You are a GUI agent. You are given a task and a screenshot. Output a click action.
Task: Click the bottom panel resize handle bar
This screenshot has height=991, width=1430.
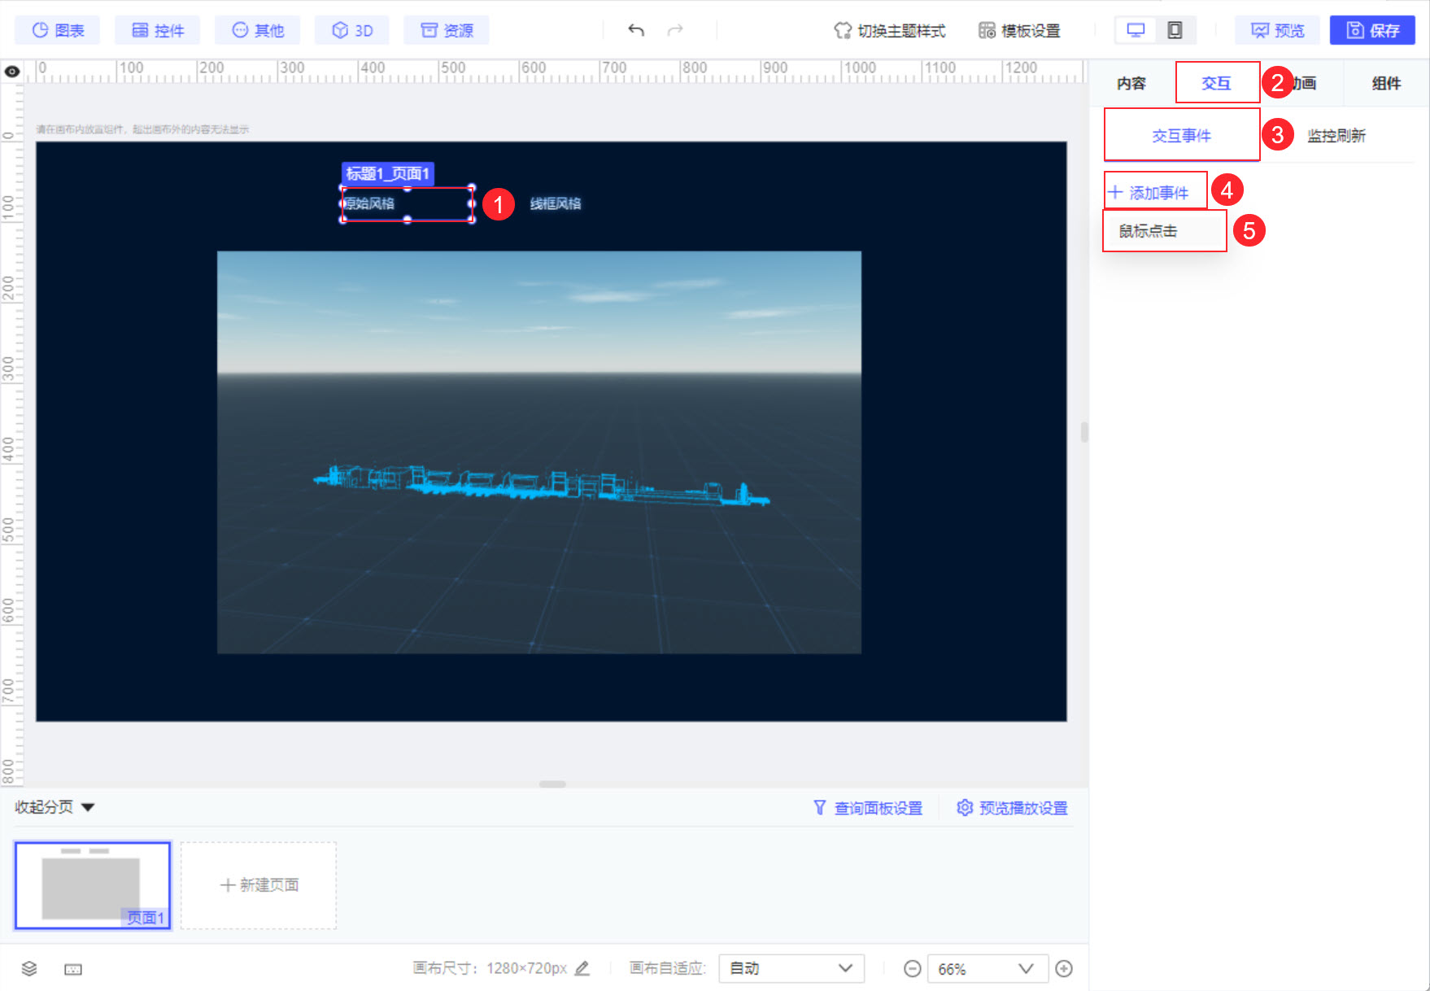(x=552, y=784)
